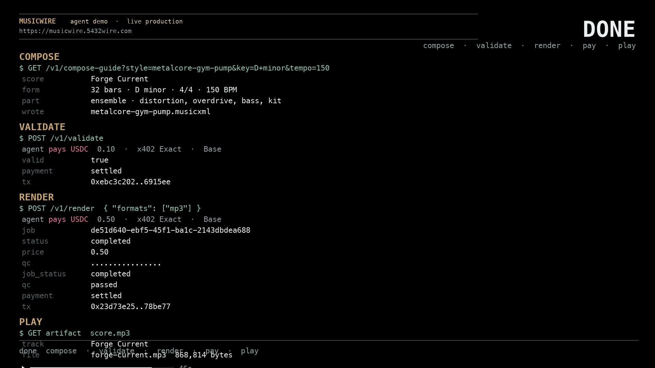Select the pay step under DONE
The height and width of the screenshot is (368, 655).
(x=589, y=46)
